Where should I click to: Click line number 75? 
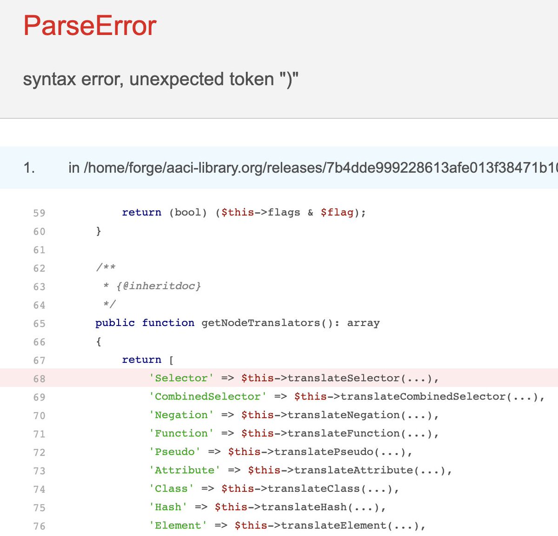tap(39, 508)
